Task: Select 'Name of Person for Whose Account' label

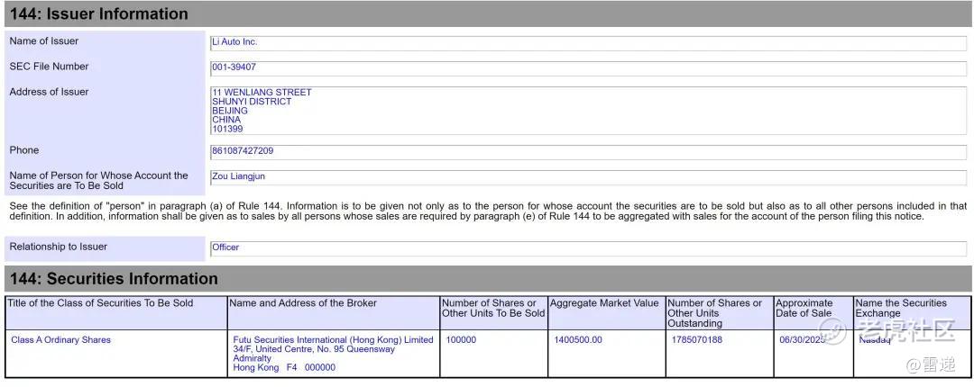Action: pyautogui.click(x=99, y=181)
